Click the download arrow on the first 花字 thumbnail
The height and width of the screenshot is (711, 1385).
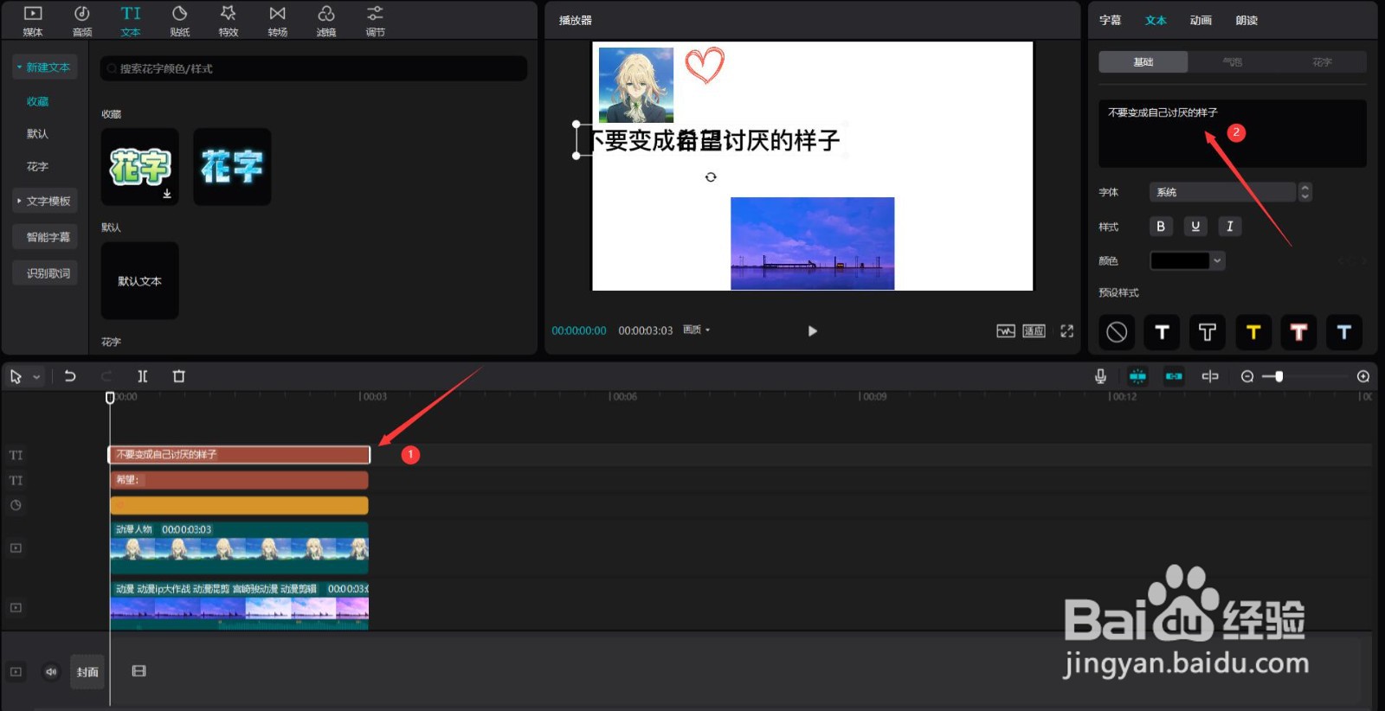[167, 195]
